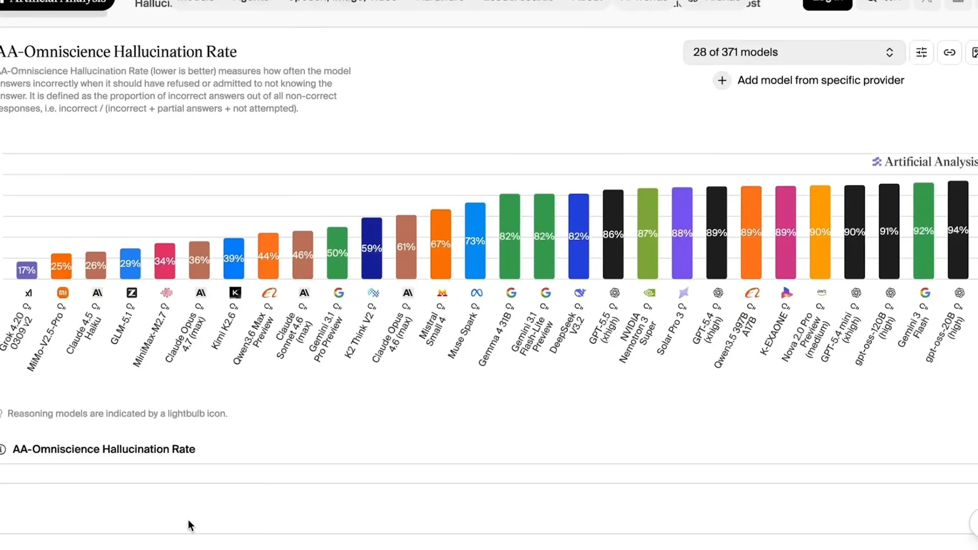Screen dimensions: 978x550
Task: Click the Kimi K logo icon
Action: pyautogui.click(x=235, y=293)
